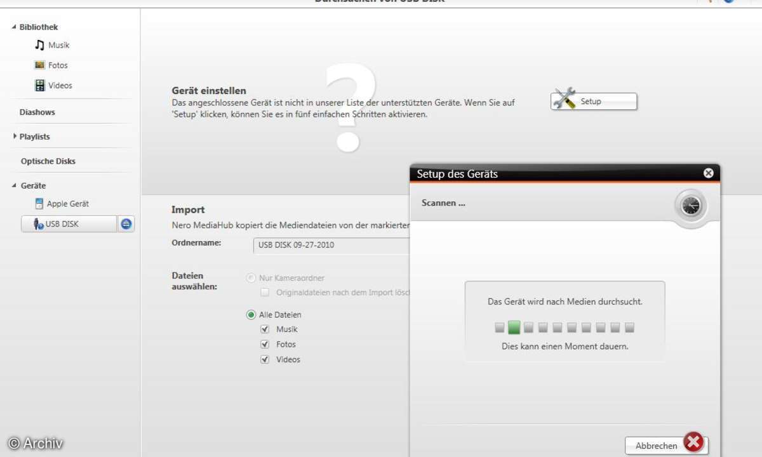The width and height of the screenshot is (762, 457).
Task: Click "Das Gerät wird nach Medien durchsucht."
Action: coord(565,301)
